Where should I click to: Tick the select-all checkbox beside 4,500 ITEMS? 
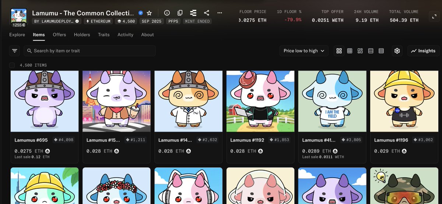pyautogui.click(x=12, y=65)
